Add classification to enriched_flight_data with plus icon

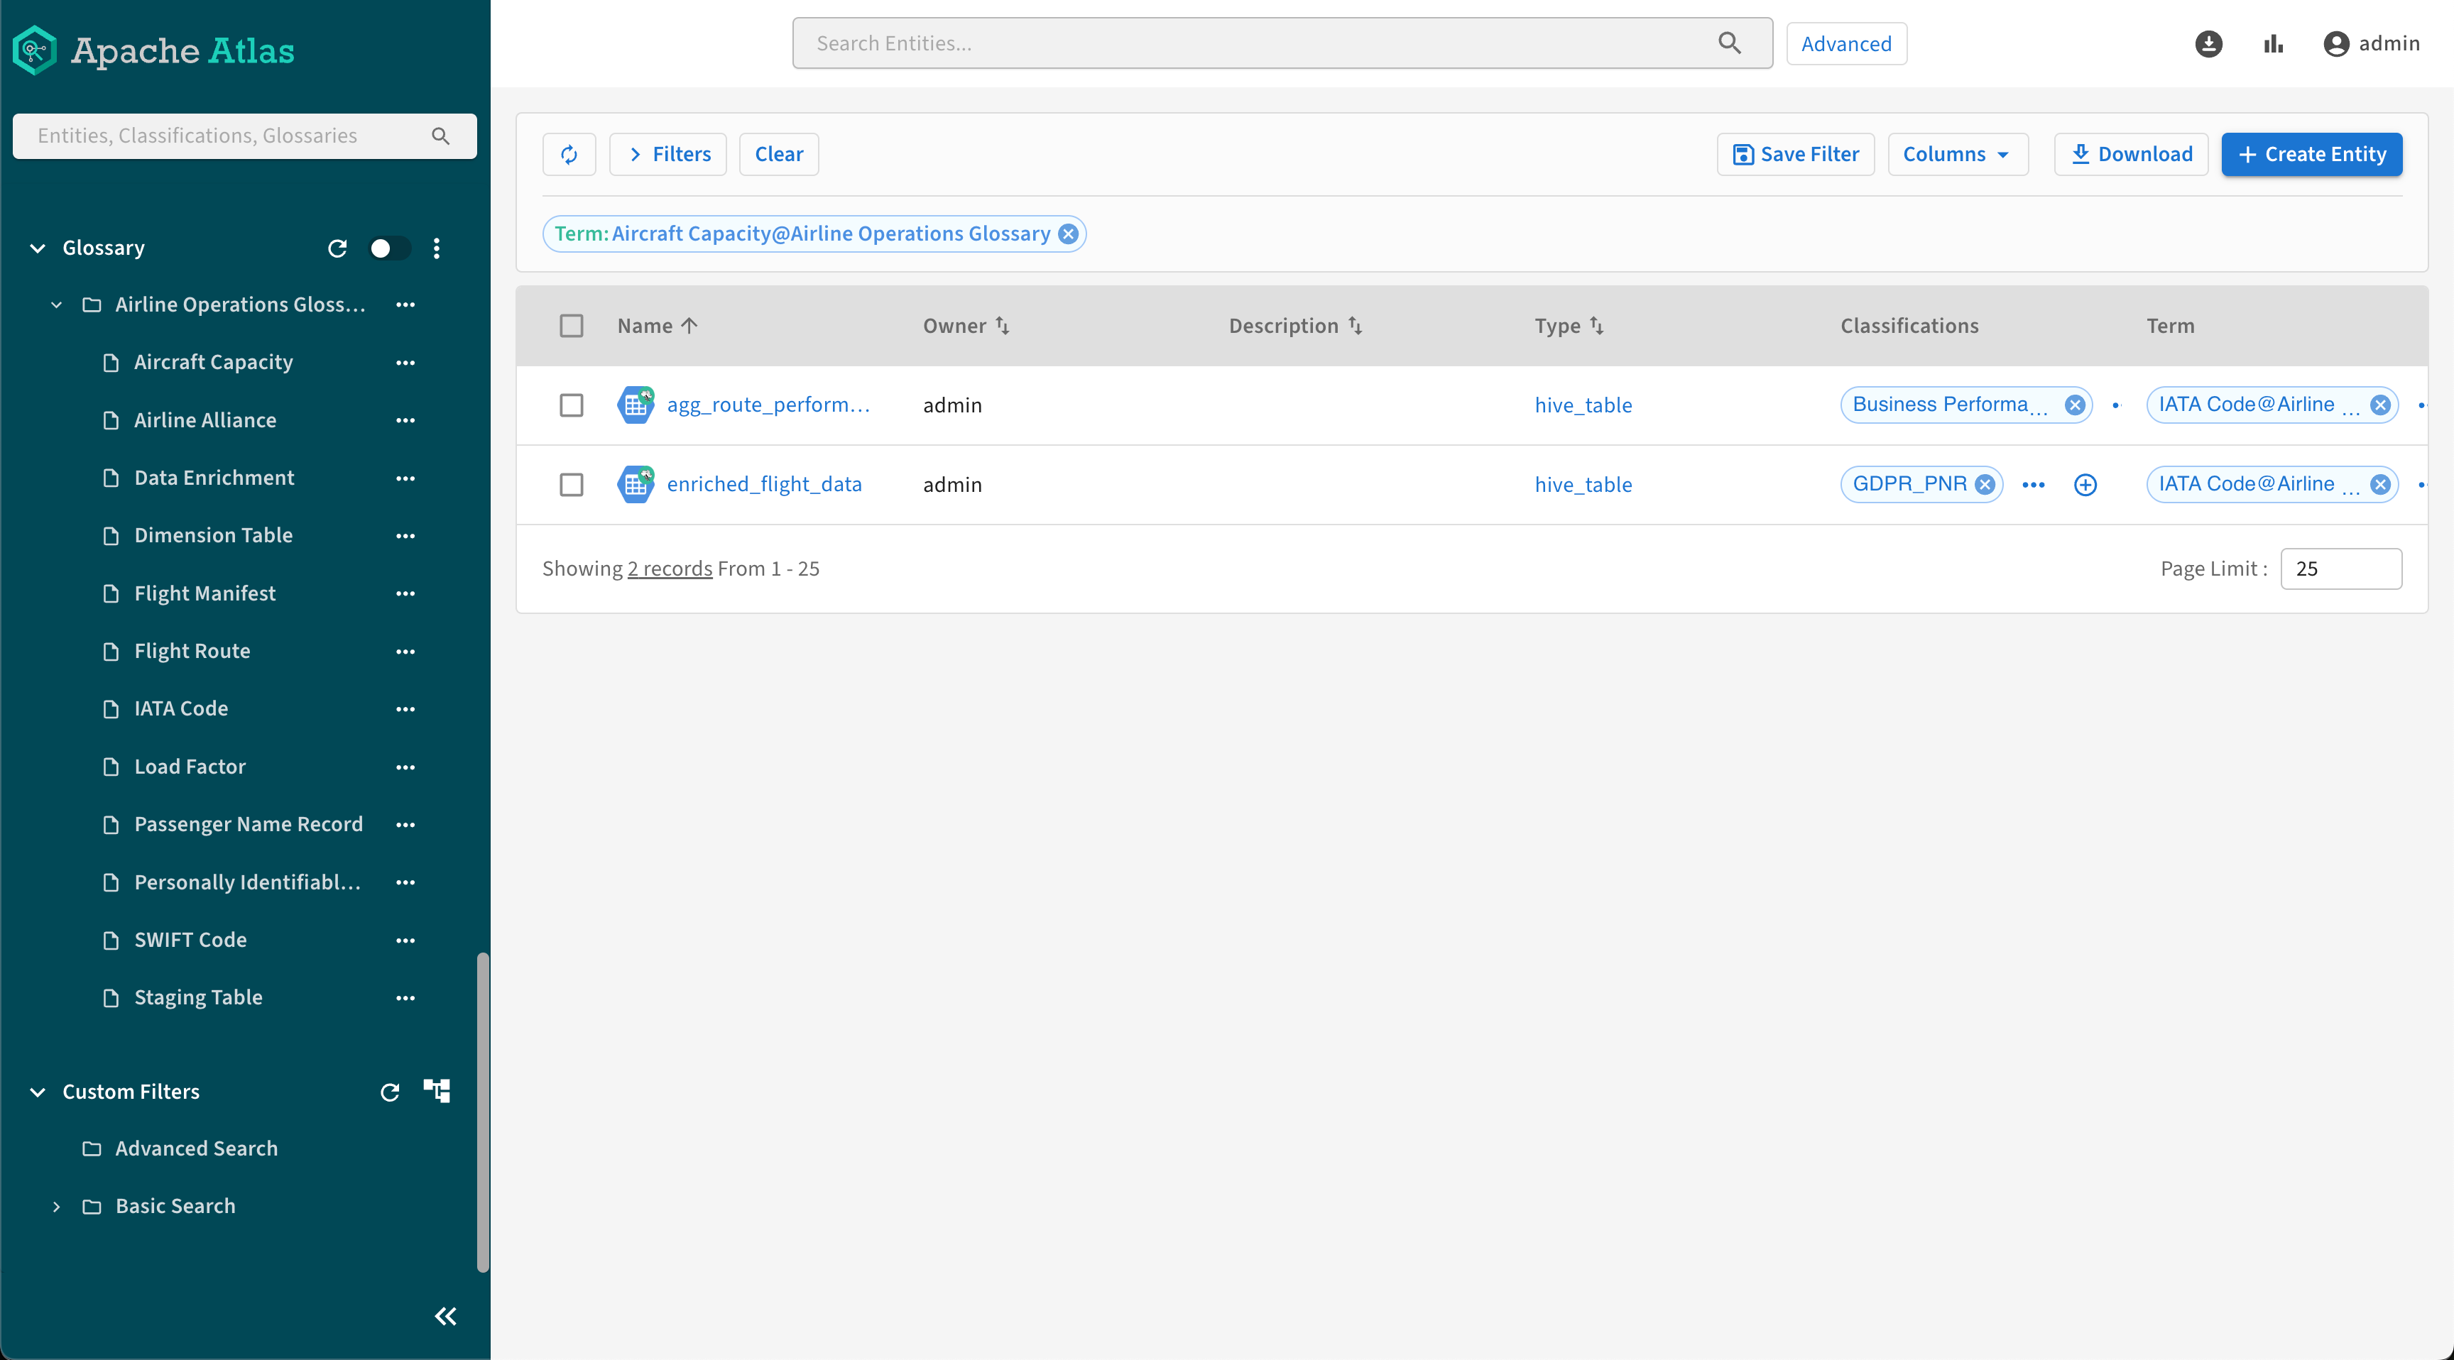pyautogui.click(x=2084, y=485)
